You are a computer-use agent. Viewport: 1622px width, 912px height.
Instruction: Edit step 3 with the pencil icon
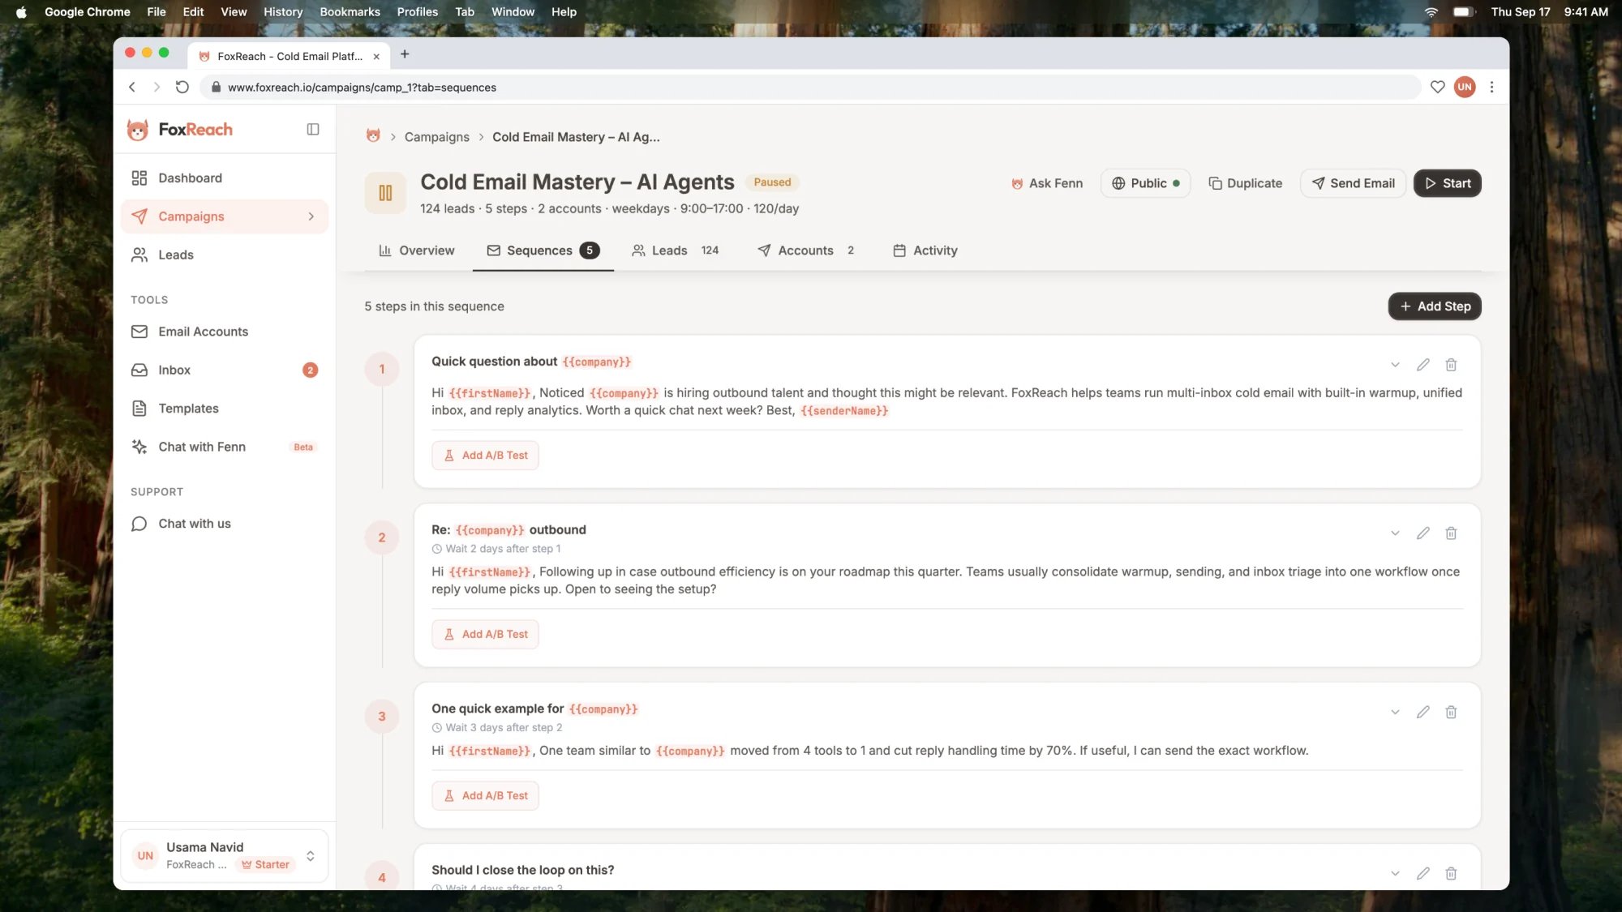[1422, 713]
